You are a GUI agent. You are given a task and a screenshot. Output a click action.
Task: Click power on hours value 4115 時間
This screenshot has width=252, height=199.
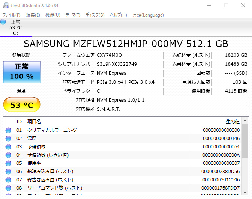click(x=230, y=91)
